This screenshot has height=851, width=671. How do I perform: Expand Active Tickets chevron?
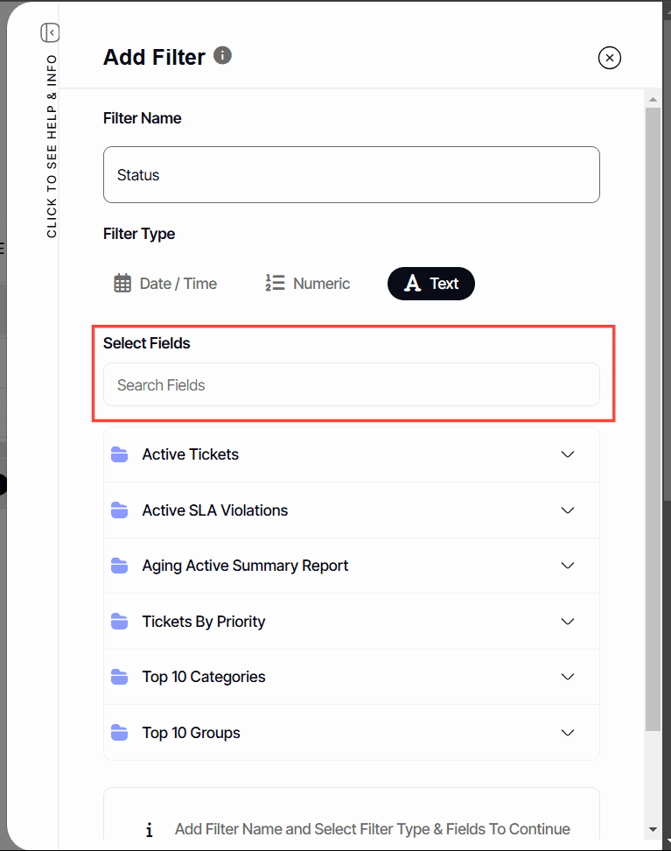(x=568, y=454)
